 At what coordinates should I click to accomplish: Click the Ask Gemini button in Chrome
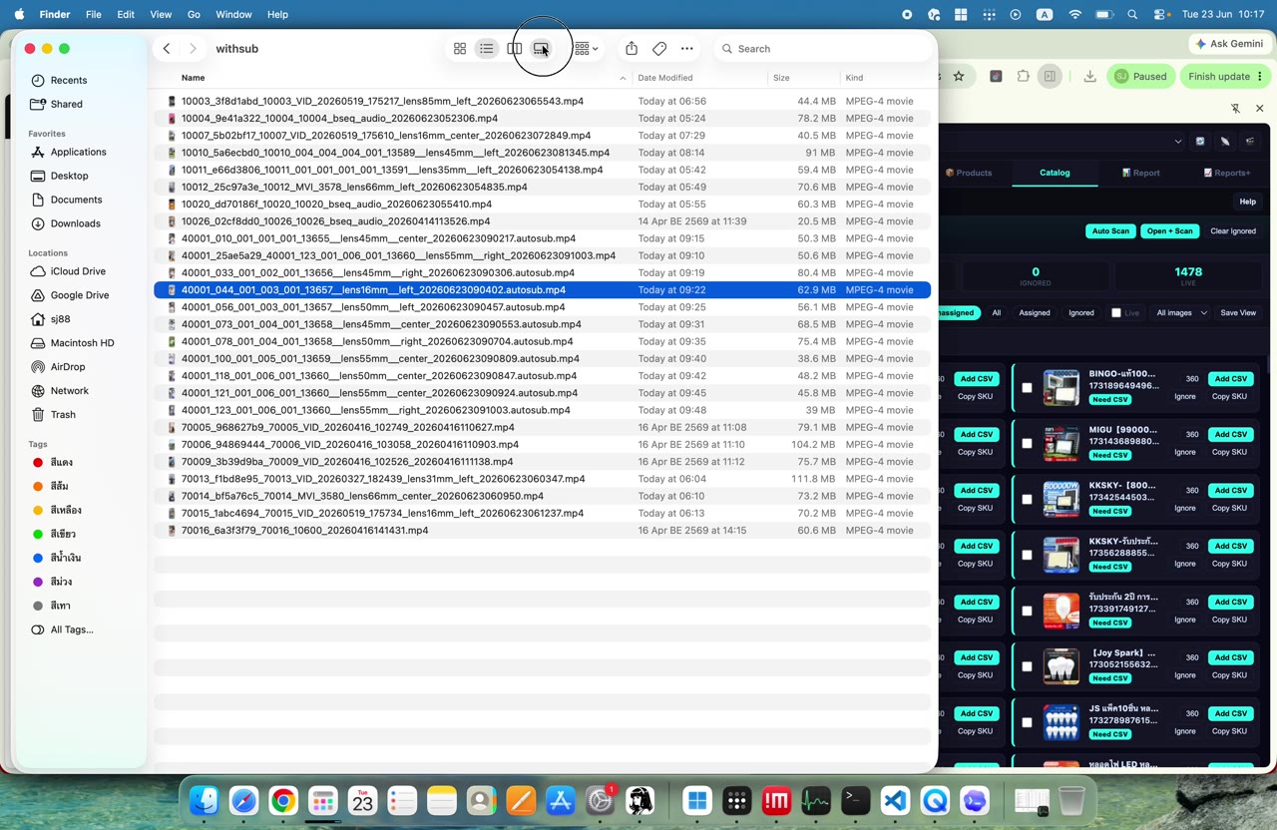tap(1229, 44)
